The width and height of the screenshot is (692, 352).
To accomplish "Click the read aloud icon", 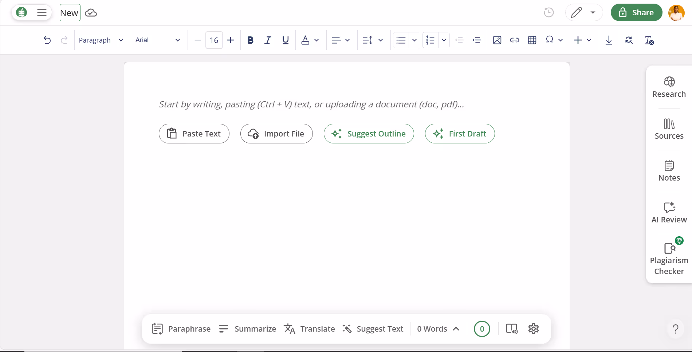I will point(512,329).
